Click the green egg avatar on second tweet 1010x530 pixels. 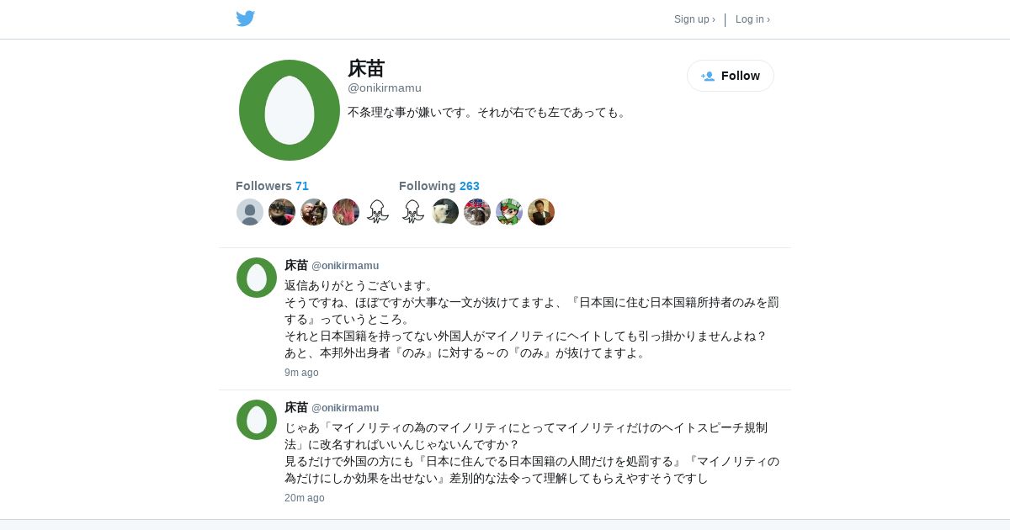(257, 420)
